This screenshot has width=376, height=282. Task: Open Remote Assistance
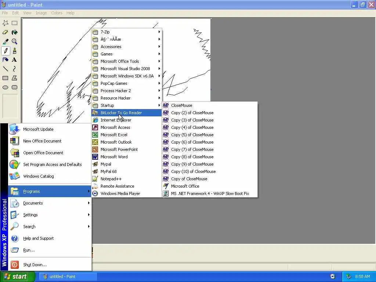click(x=127, y=186)
